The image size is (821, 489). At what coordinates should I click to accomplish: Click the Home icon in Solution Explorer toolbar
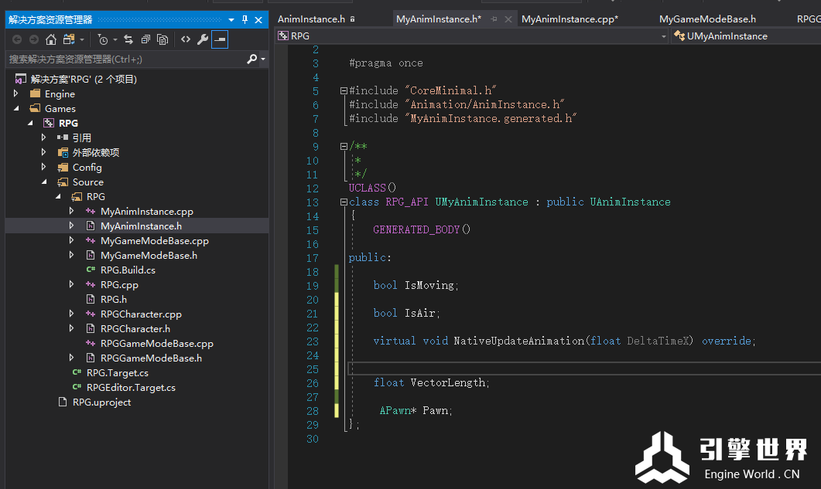(51, 39)
